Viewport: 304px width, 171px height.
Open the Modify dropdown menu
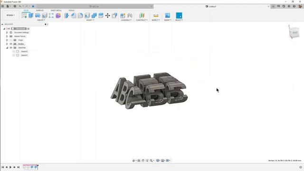tap(90, 20)
